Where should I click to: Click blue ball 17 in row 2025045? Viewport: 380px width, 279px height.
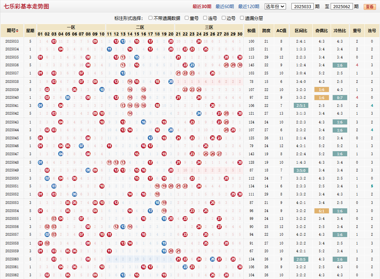point(150,138)
